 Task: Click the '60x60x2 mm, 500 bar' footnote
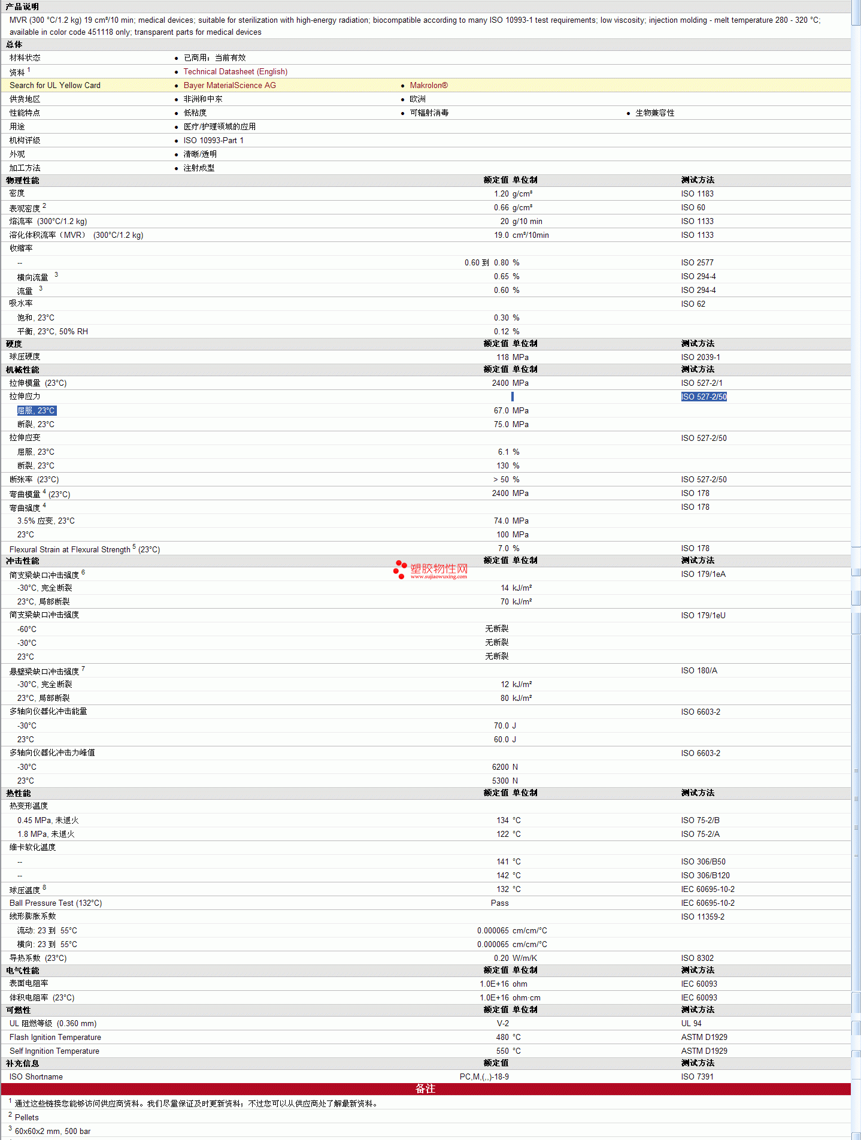pyautogui.click(x=53, y=1132)
